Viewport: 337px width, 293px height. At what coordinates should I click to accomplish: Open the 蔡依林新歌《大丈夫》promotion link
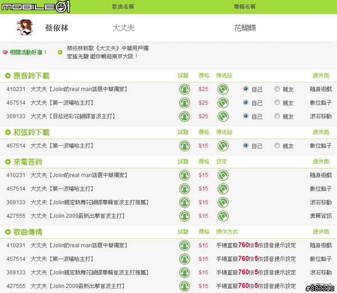[107, 52]
